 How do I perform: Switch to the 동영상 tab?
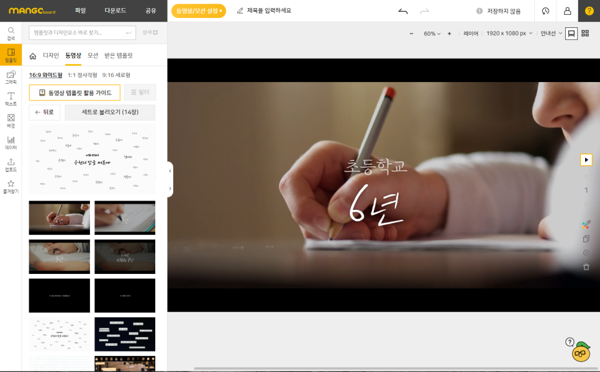click(x=73, y=55)
